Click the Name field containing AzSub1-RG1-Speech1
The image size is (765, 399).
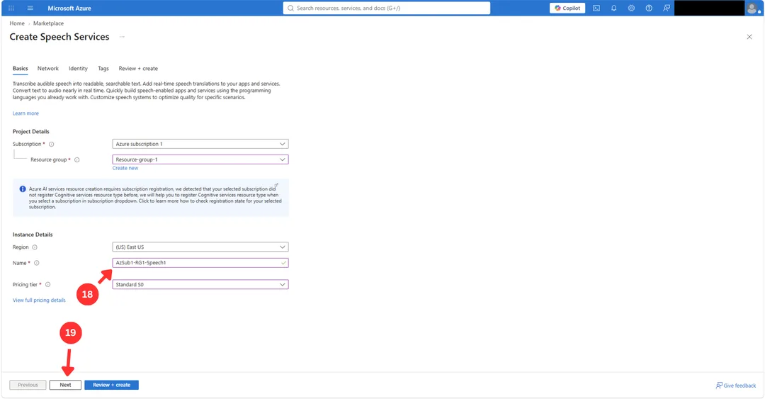click(200, 263)
